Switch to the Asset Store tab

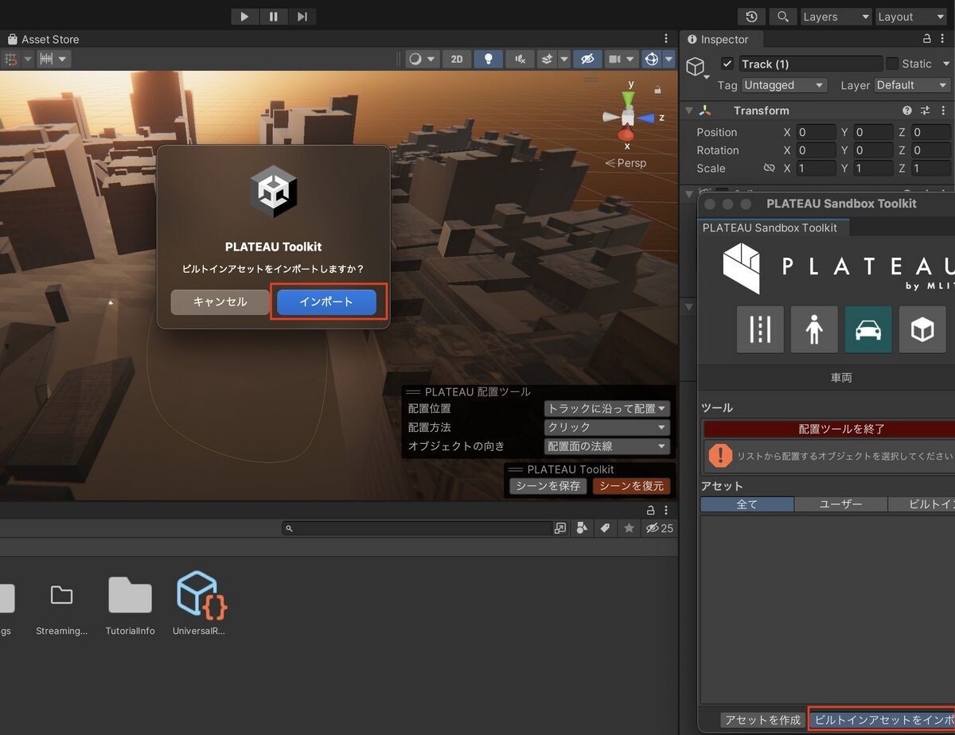click(x=43, y=39)
